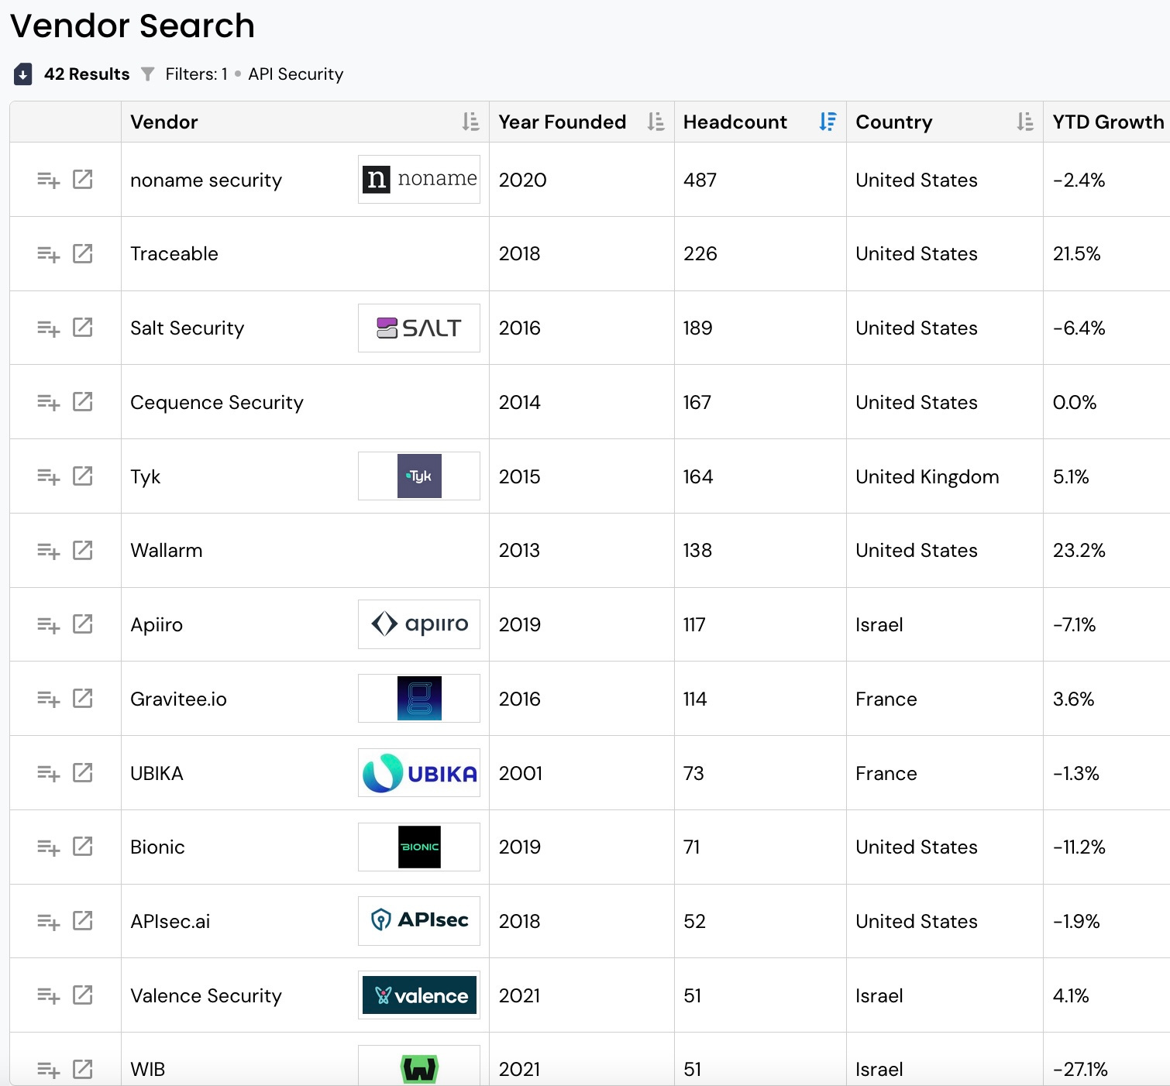
Task: Open the Wallarm vendor name
Action: (x=167, y=551)
